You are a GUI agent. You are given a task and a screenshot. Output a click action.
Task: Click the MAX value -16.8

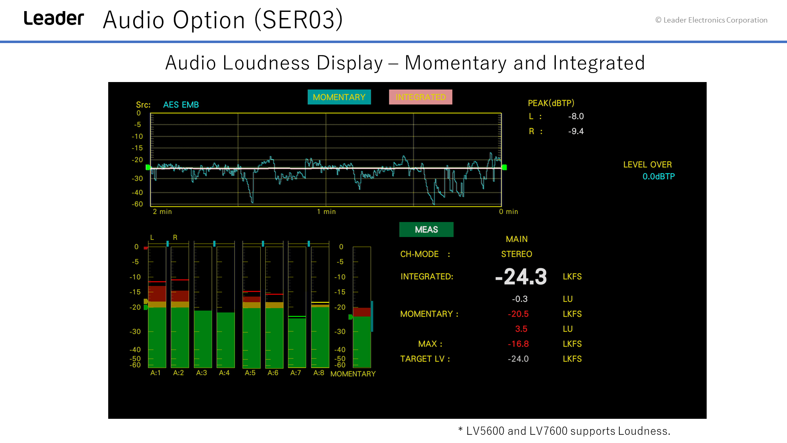tap(518, 344)
